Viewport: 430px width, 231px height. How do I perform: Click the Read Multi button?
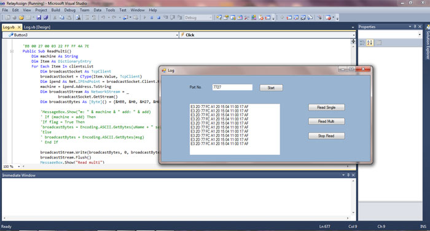coord(326,121)
